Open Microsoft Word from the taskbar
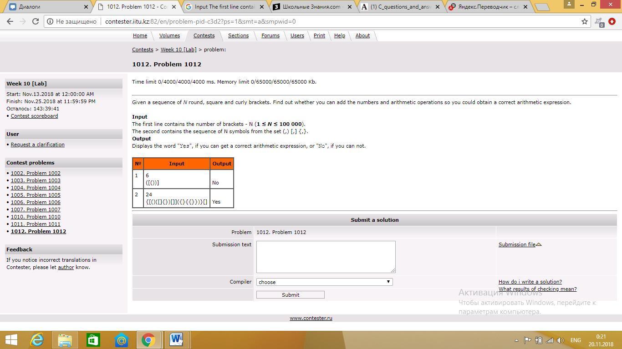The height and width of the screenshot is (349, 622). pos(176,340)
